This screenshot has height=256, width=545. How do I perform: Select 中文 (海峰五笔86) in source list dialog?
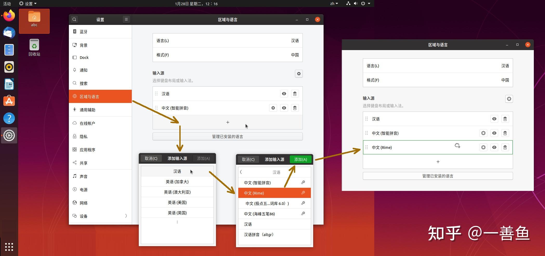click(274, 214)
